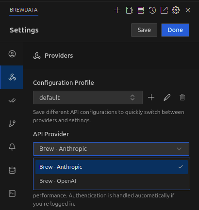This screenshot has height=210, width=199.
Task: Click the Save button
Action: 144,30
